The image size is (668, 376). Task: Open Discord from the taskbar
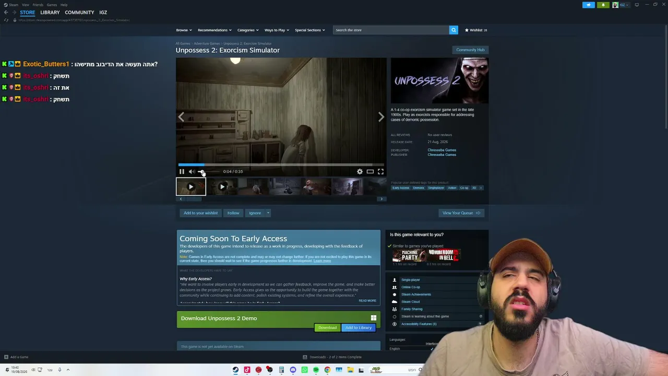pos(293,370)
